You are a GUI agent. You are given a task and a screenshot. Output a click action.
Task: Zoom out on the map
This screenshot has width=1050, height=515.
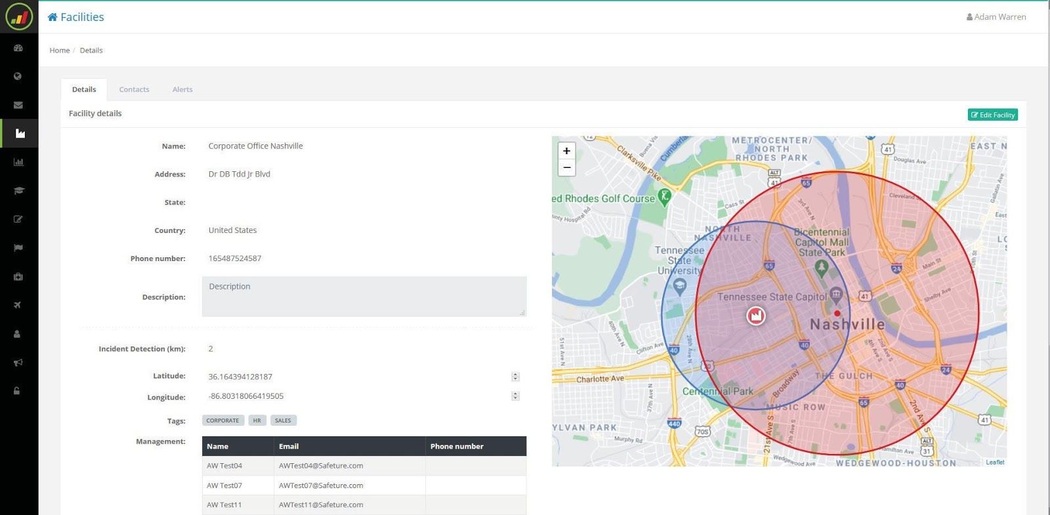point(566,168)
